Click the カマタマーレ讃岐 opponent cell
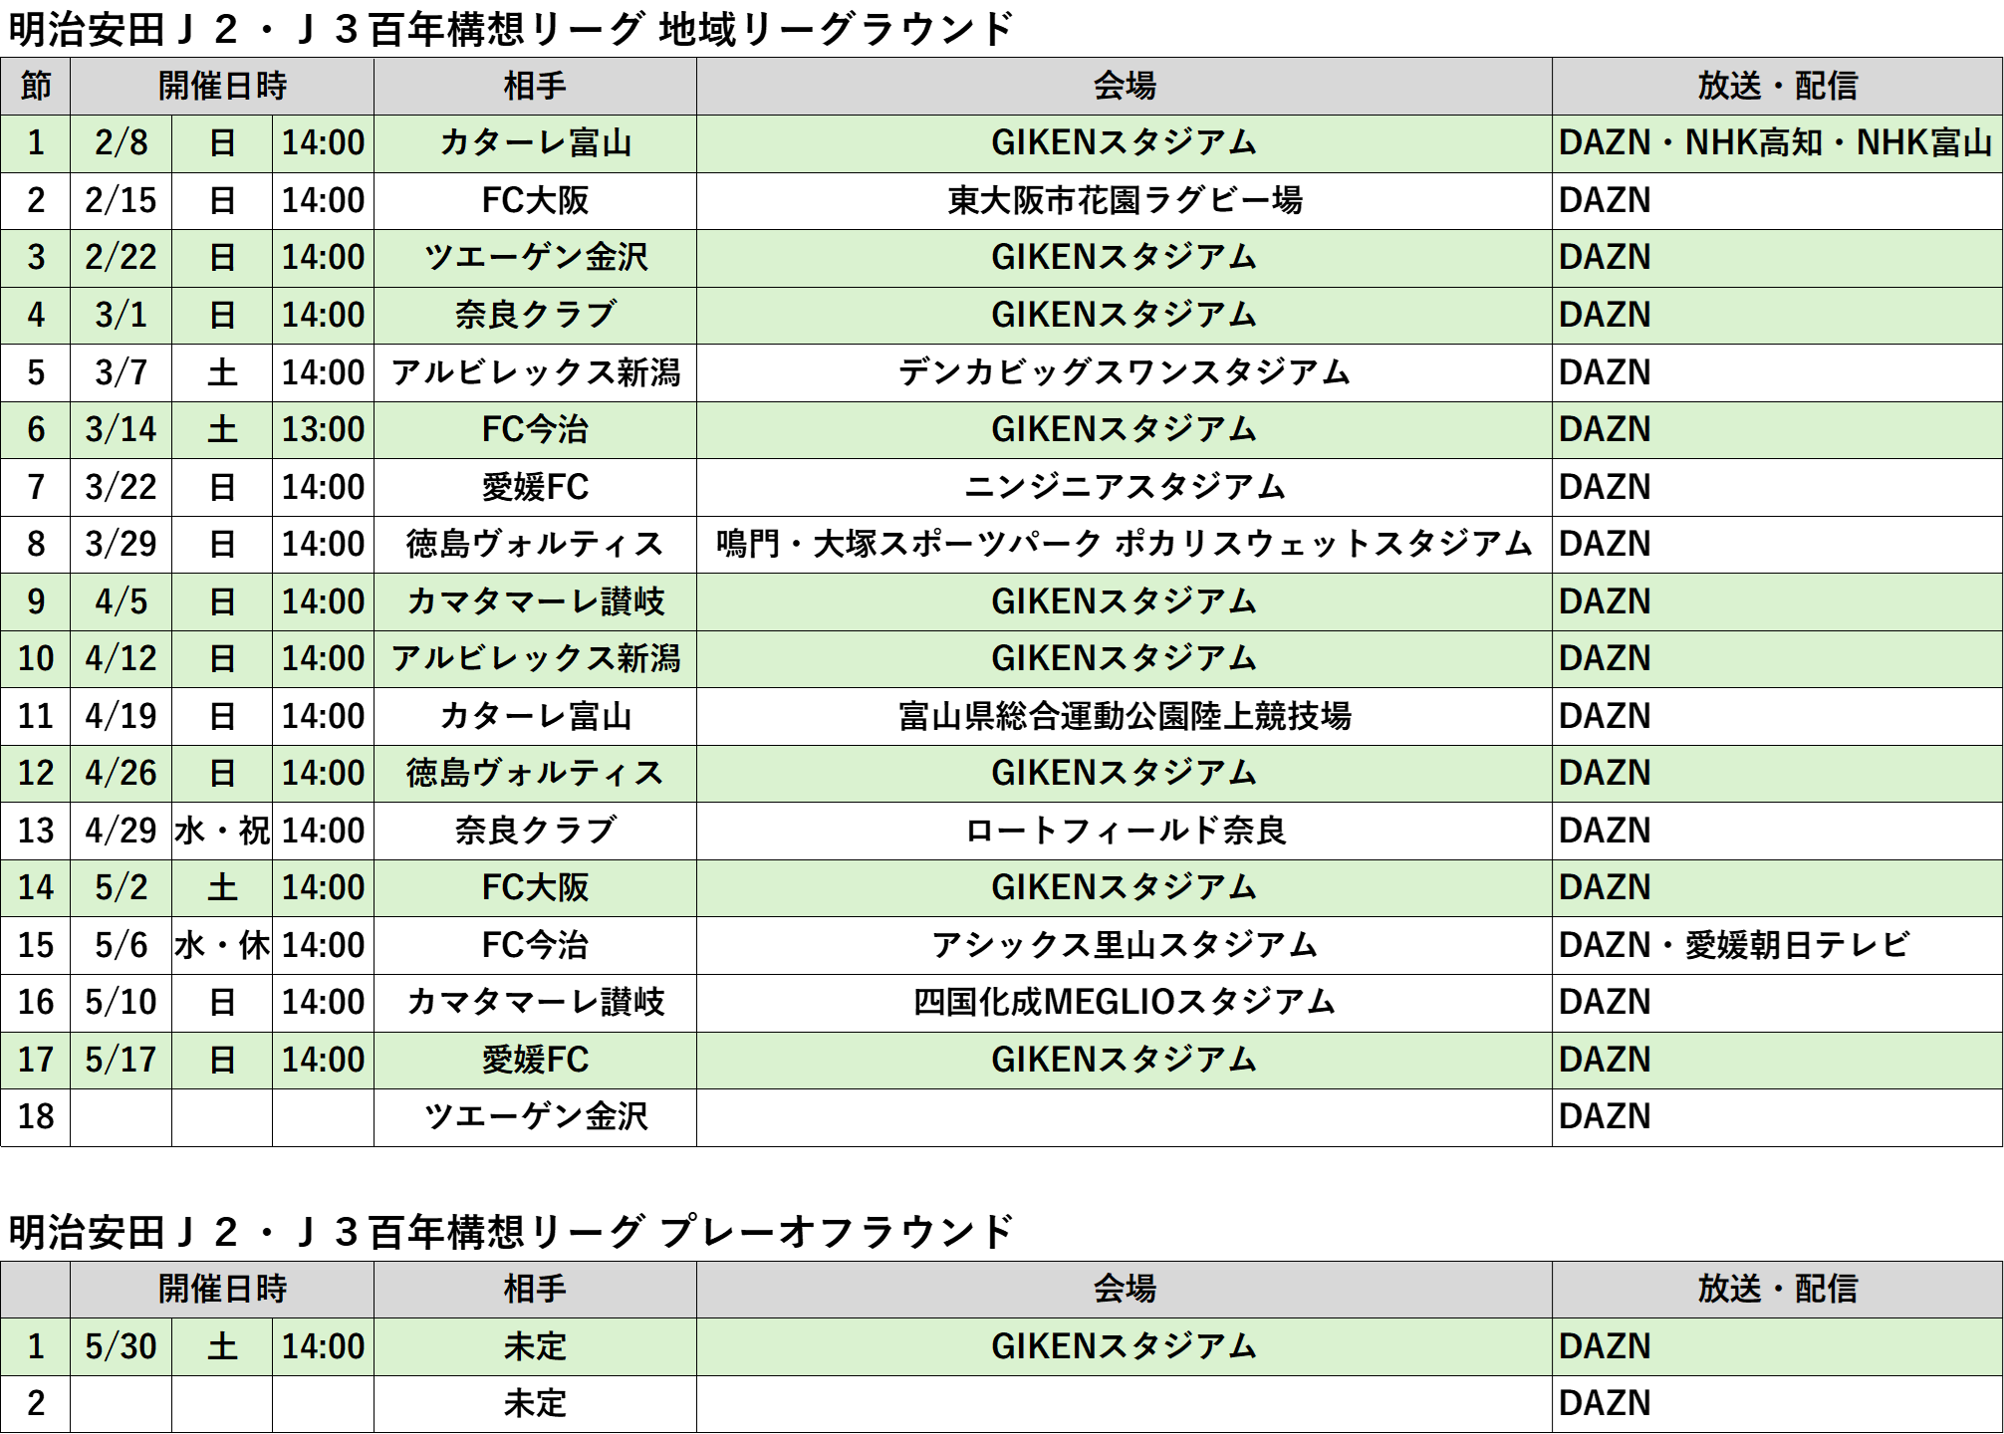 point(535,601)
